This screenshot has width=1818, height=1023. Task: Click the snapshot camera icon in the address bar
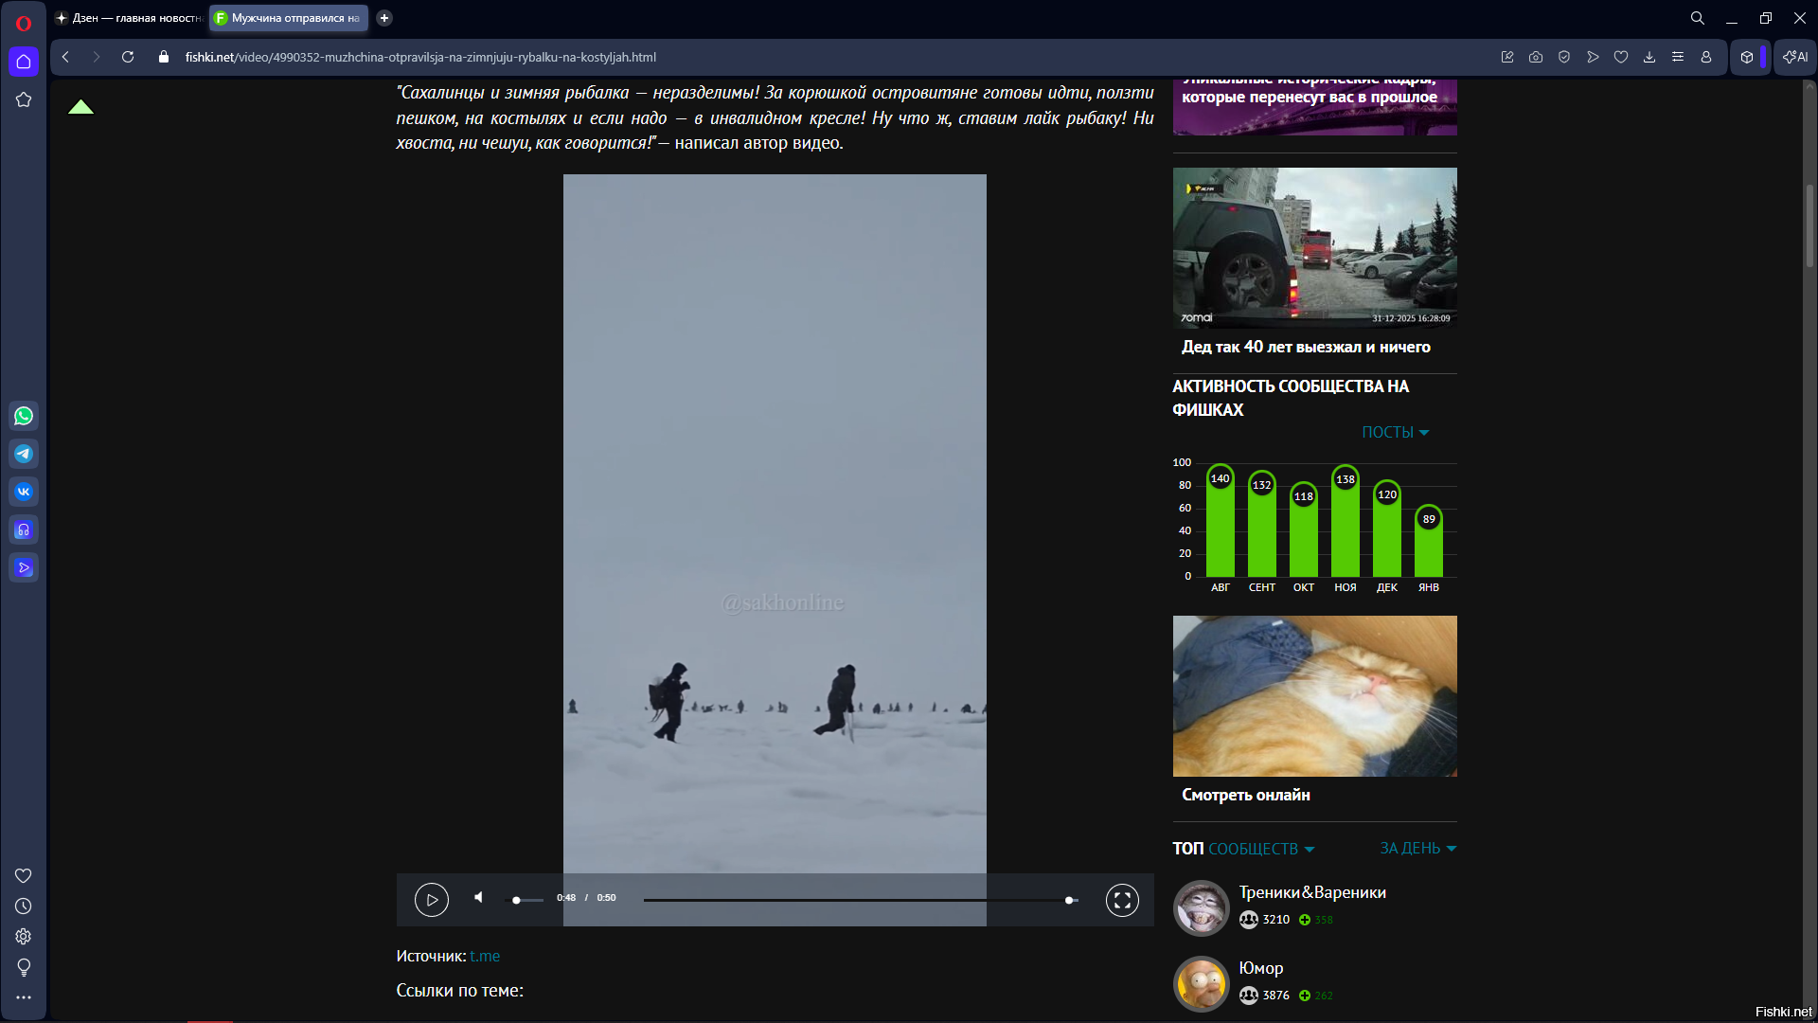pyautogui.click(x=1536, y=57)
